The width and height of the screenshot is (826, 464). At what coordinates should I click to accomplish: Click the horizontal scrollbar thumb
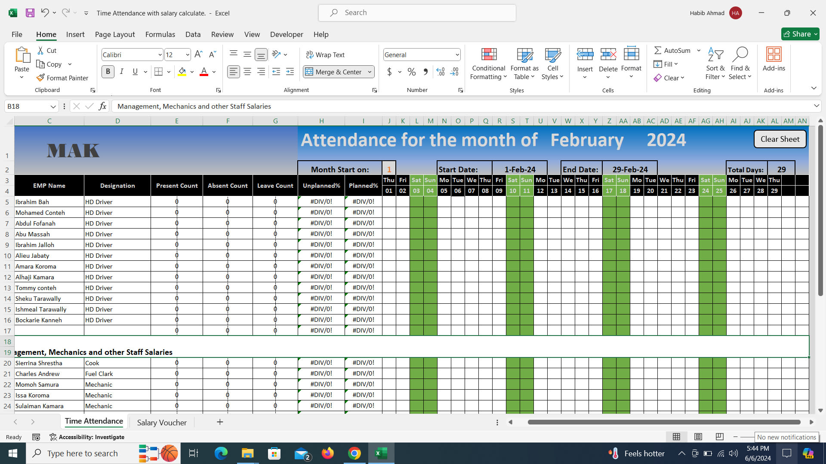(664, 422)
